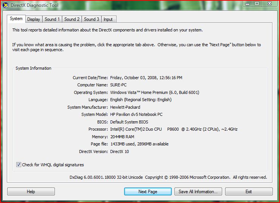Screen dimensions: 280x203
Task: Click the Operating System label
Action: [91, 92]
